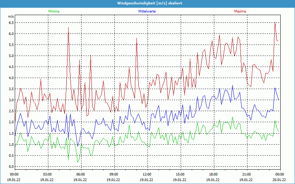The width and height of the screenshot is (295, 184).
Task: Click the chart title Windgeschwindigkeit [m/s] skaliert
Action: [150, 3]
